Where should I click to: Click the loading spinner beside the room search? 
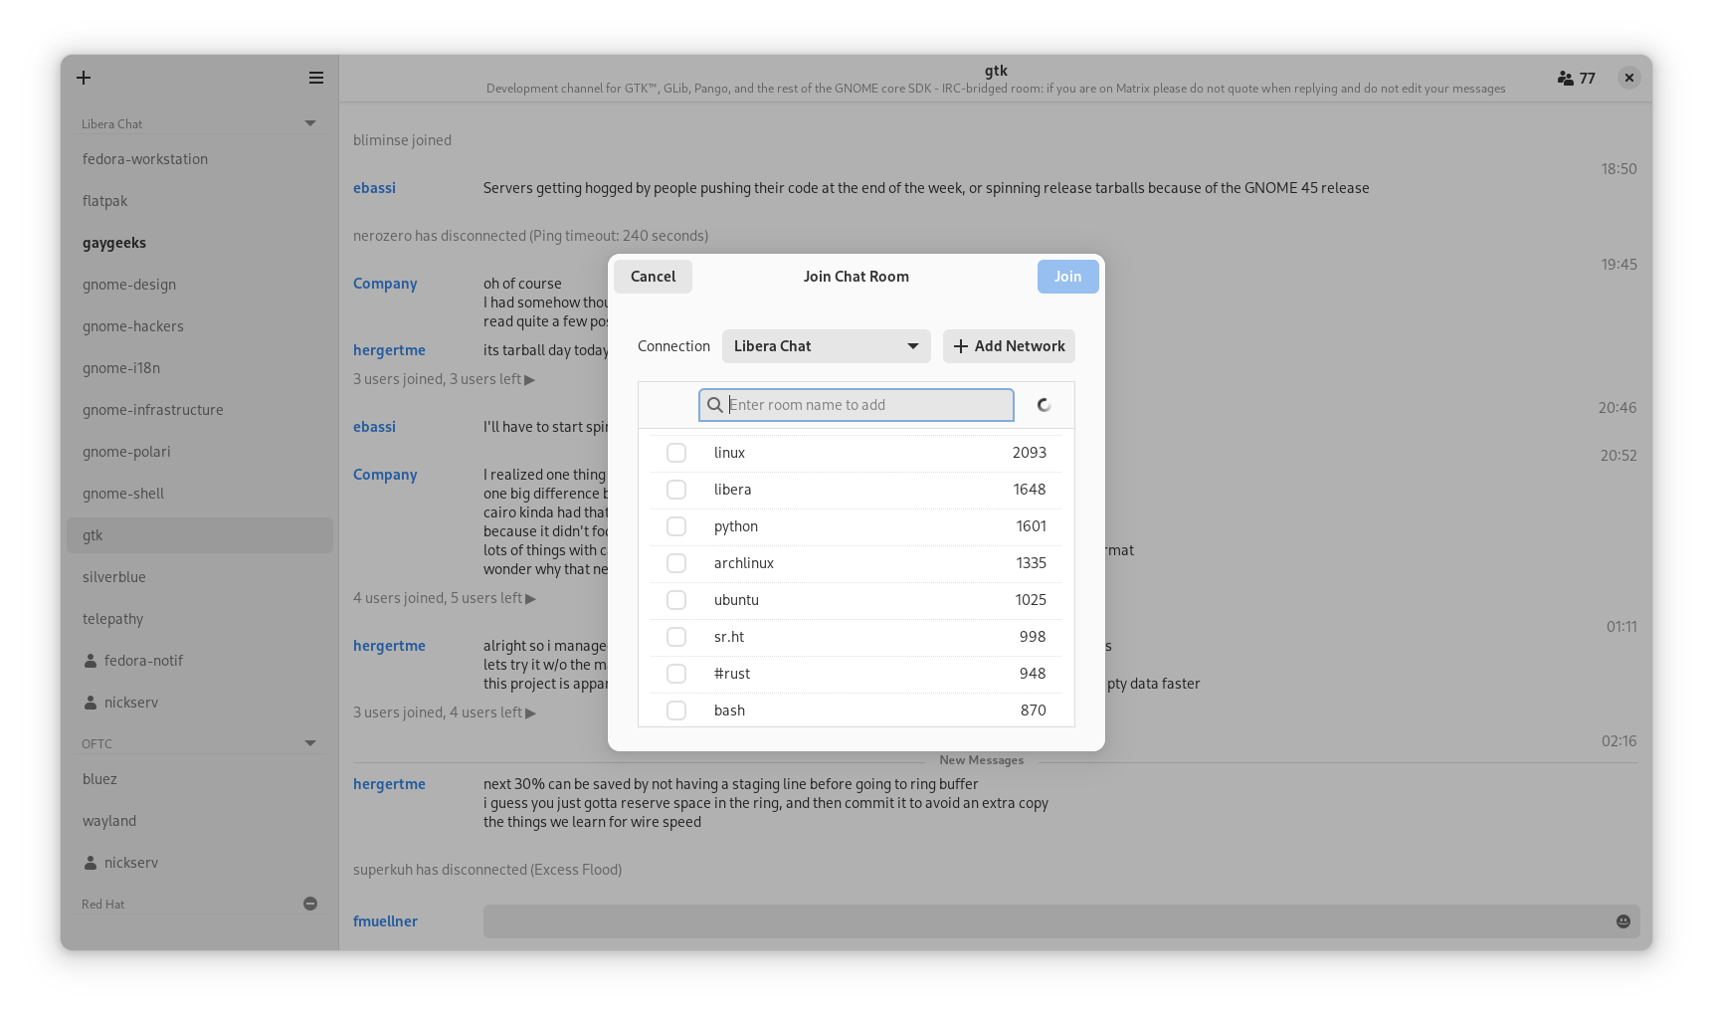click(x=1044, y=405)
